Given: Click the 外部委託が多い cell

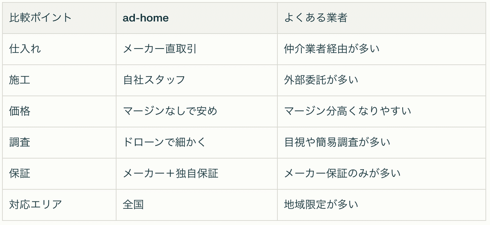Looking at the screenshot, I should (x=321, y=80).
